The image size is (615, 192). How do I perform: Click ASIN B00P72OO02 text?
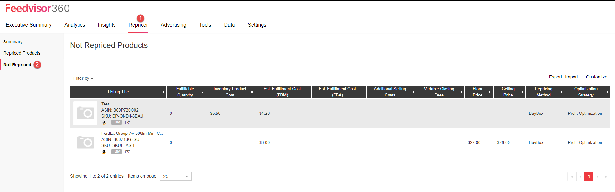120,110
